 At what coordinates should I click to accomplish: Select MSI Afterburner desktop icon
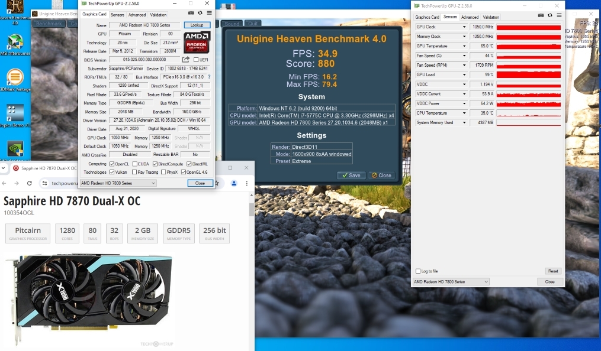15,45
